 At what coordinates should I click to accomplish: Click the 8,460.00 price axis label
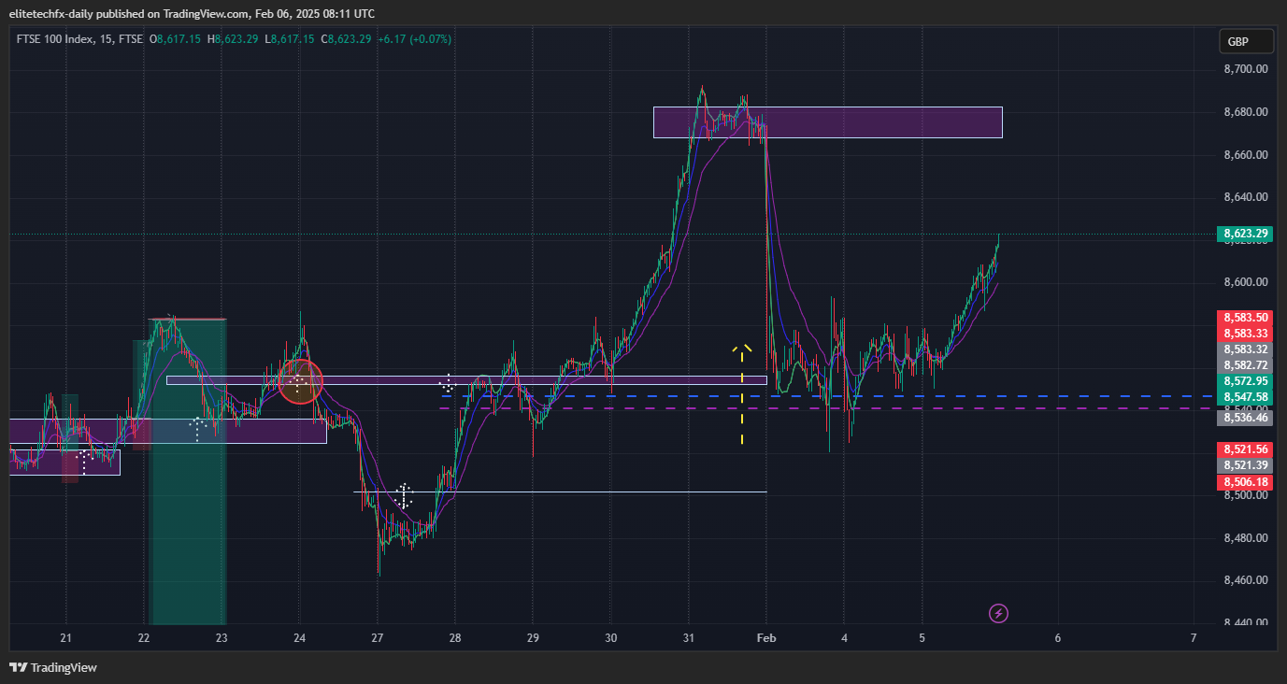1245,580
